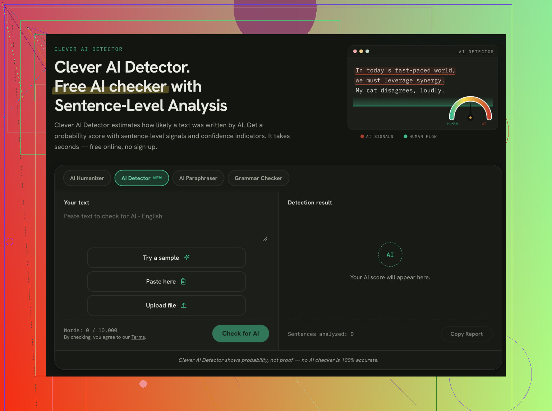
Task: Open the AI Paraphraser tab
Action: (x=198, y=178)
